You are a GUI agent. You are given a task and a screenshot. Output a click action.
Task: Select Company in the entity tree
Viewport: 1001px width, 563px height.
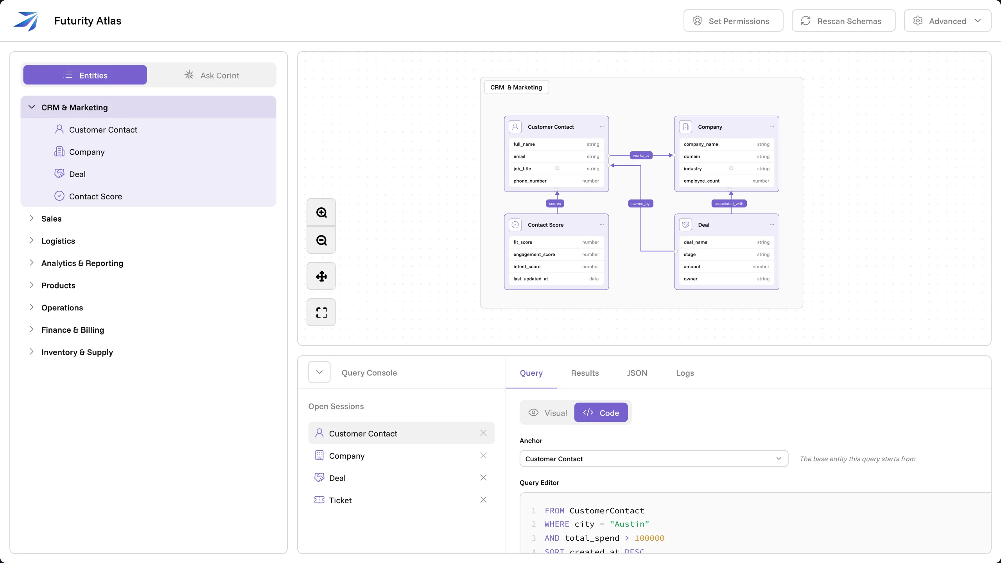[148, 152]
